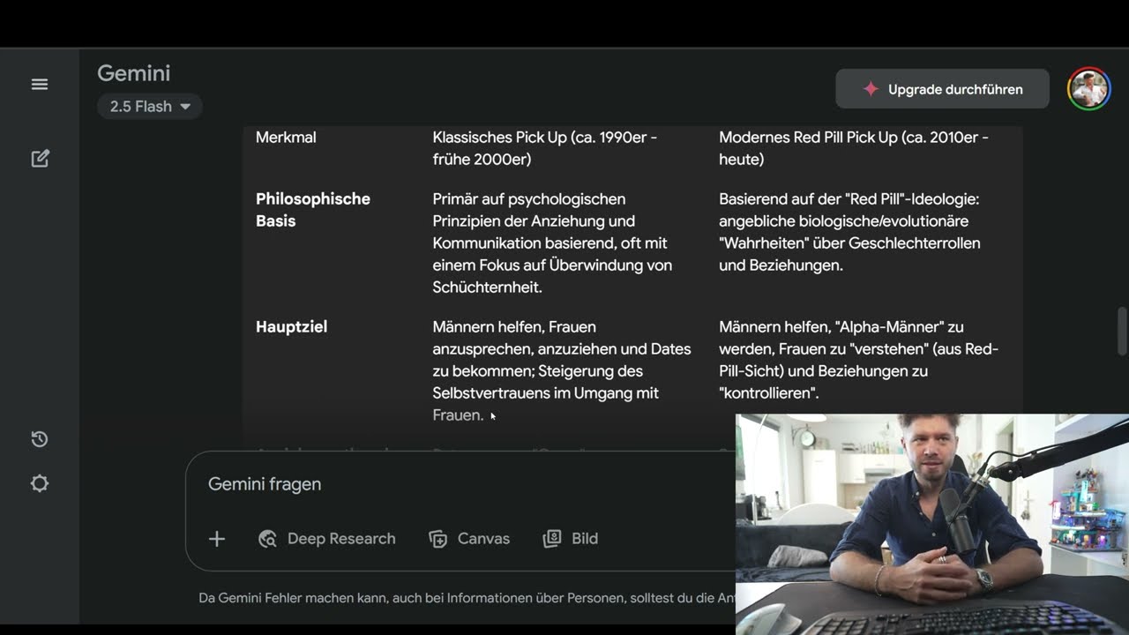
Task: Start a new chat with the pencil icon
Action: [x=40, y=159]
